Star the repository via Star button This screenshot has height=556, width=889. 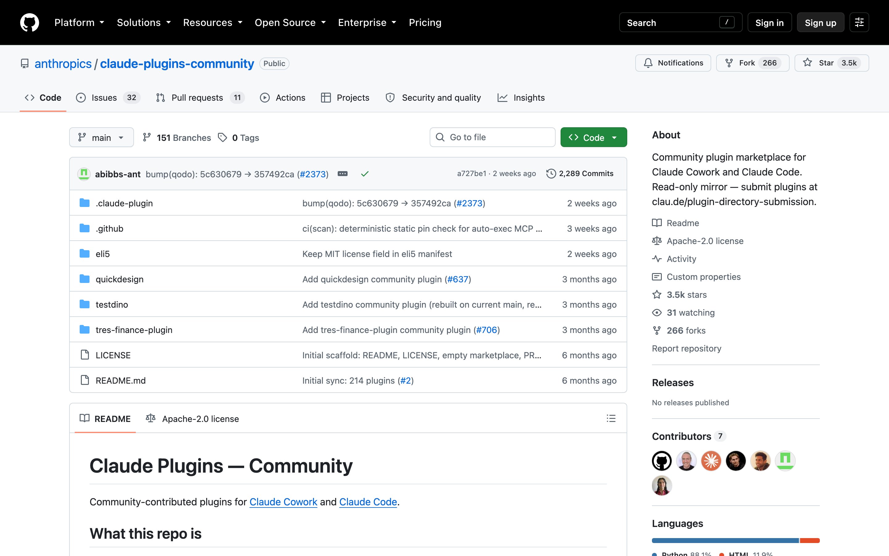pyautogui.click(x=831, y=63)
